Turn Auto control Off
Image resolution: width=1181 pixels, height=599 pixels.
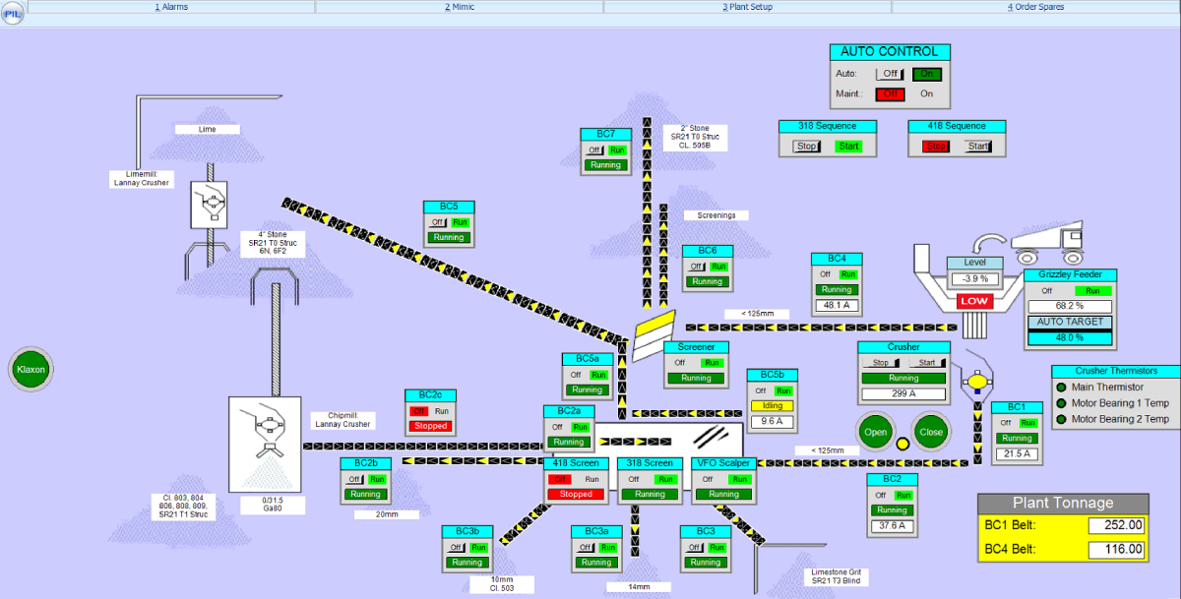[891, 74]
